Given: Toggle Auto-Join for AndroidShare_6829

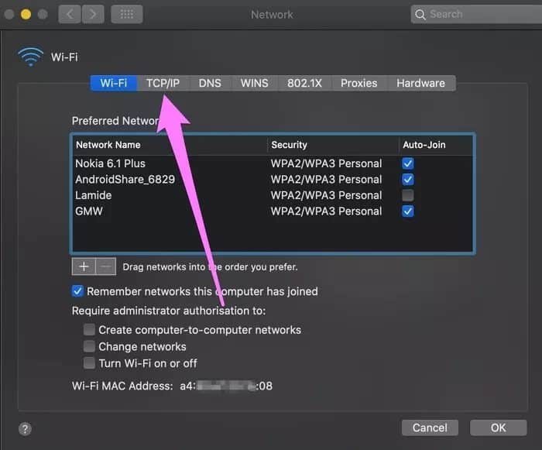Looking at the screenshot, I should tap(408, 179).
